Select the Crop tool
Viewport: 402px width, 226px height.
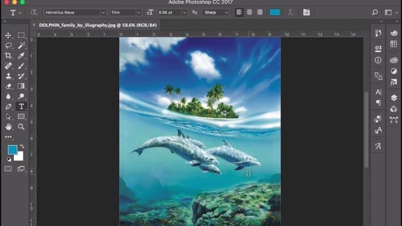point(8,55)
